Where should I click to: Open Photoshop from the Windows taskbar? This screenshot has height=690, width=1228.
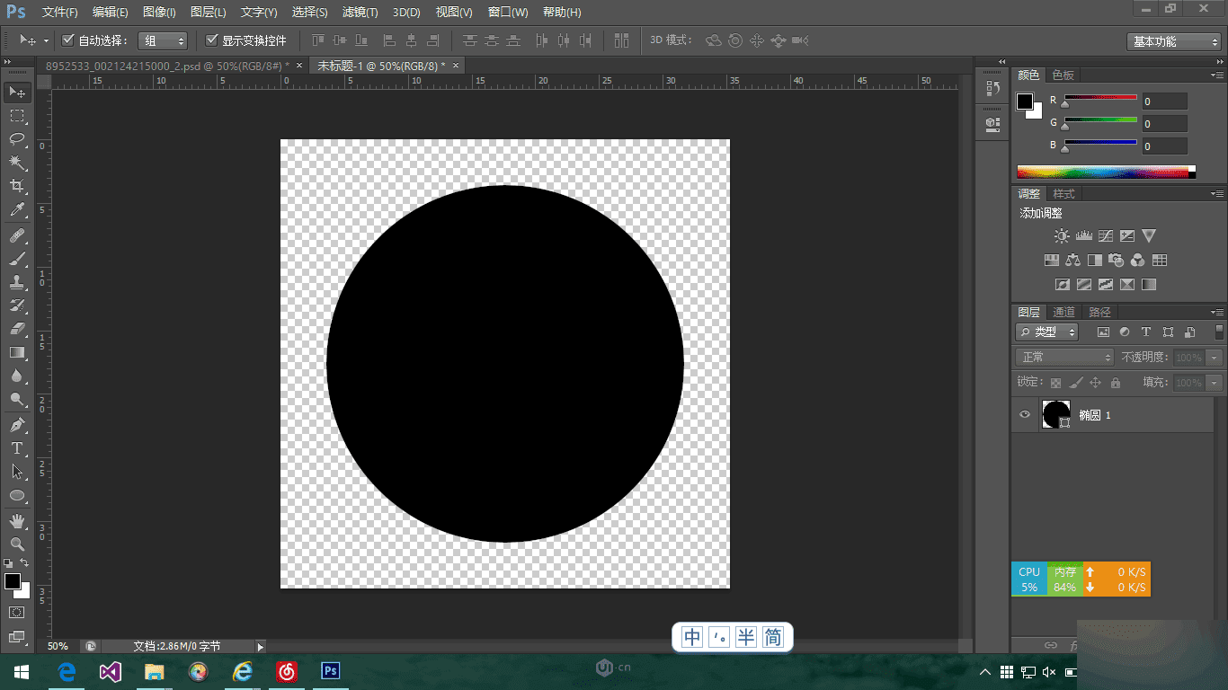click(330, 671)
